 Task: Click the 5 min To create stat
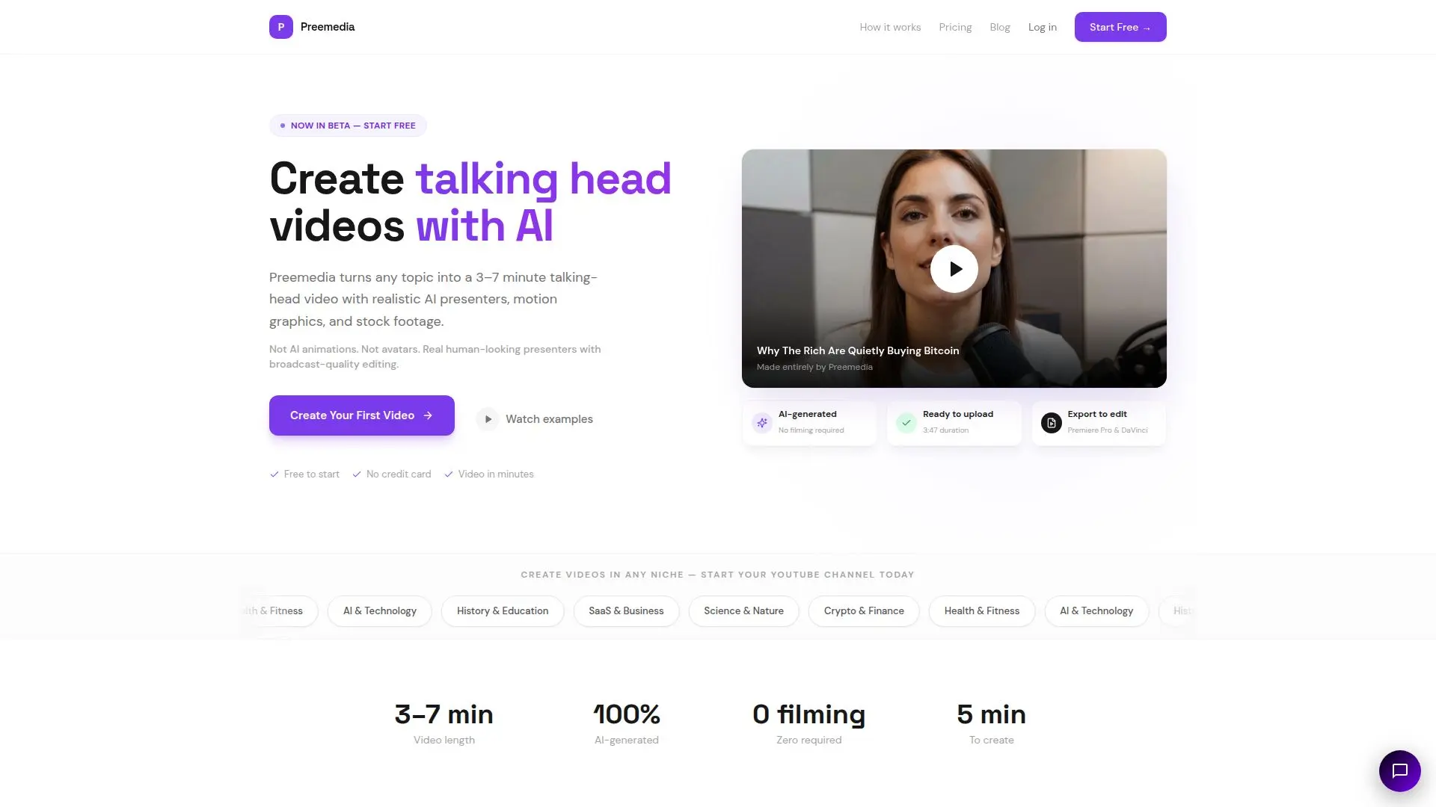(x=991, y=723)
